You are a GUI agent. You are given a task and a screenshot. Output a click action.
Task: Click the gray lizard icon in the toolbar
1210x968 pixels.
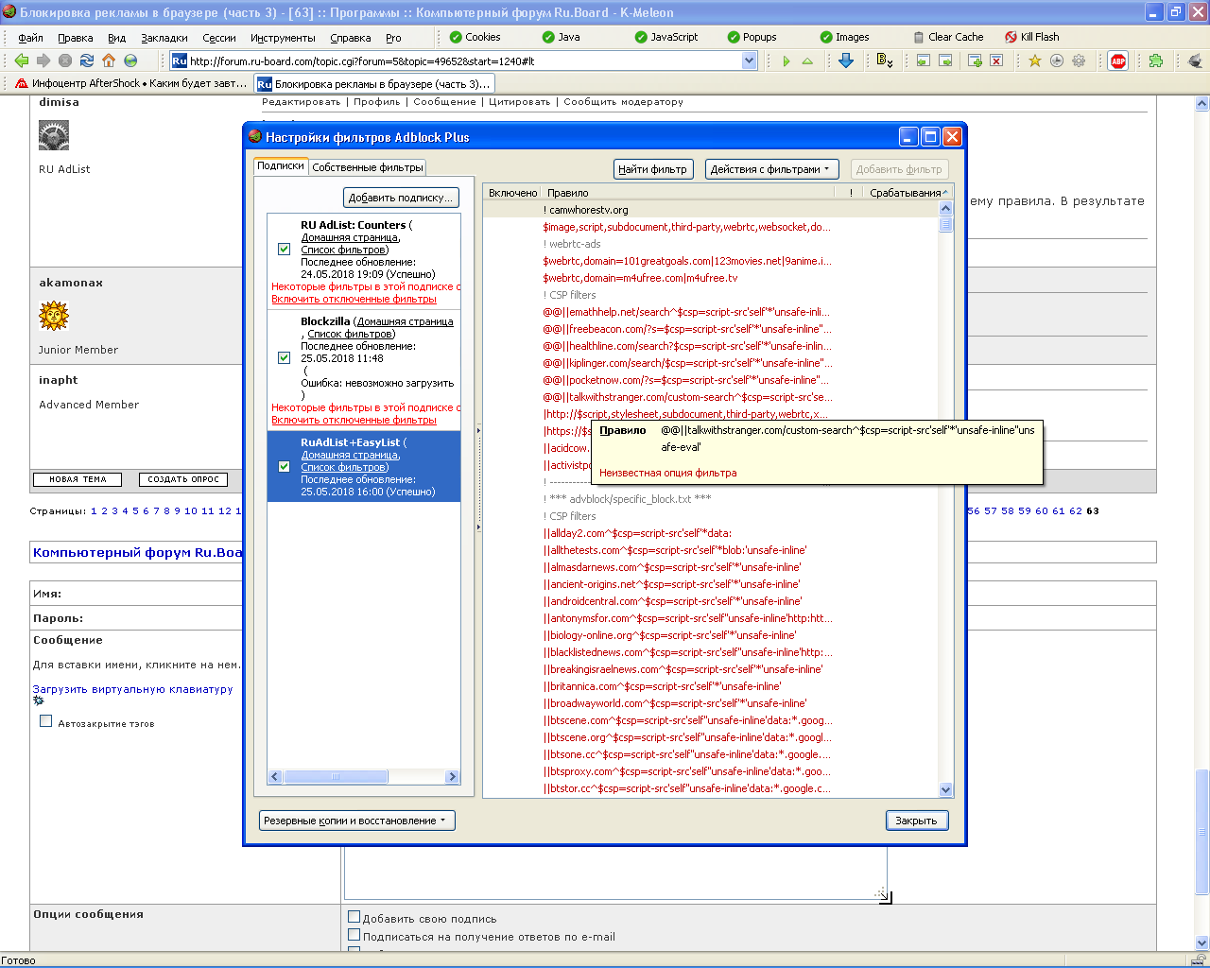coord(1195,60)
